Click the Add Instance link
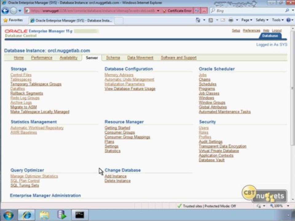This screenshot has width=295, height=221. [116, 176]
